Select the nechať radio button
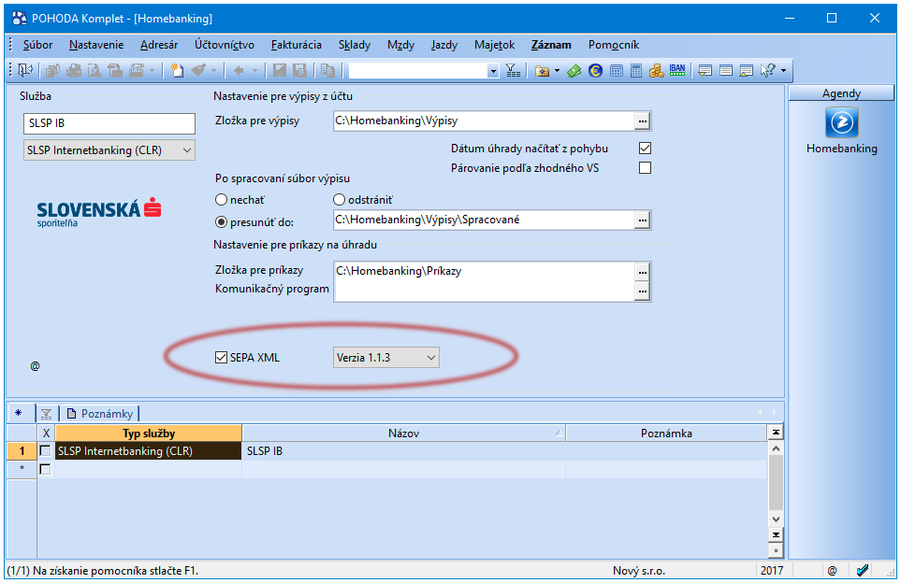Screen dimensions: 901x583 coord(221,200)
